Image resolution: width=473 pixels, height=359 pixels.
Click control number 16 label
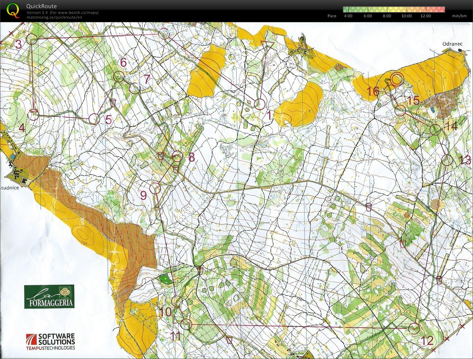coord(373,91)
